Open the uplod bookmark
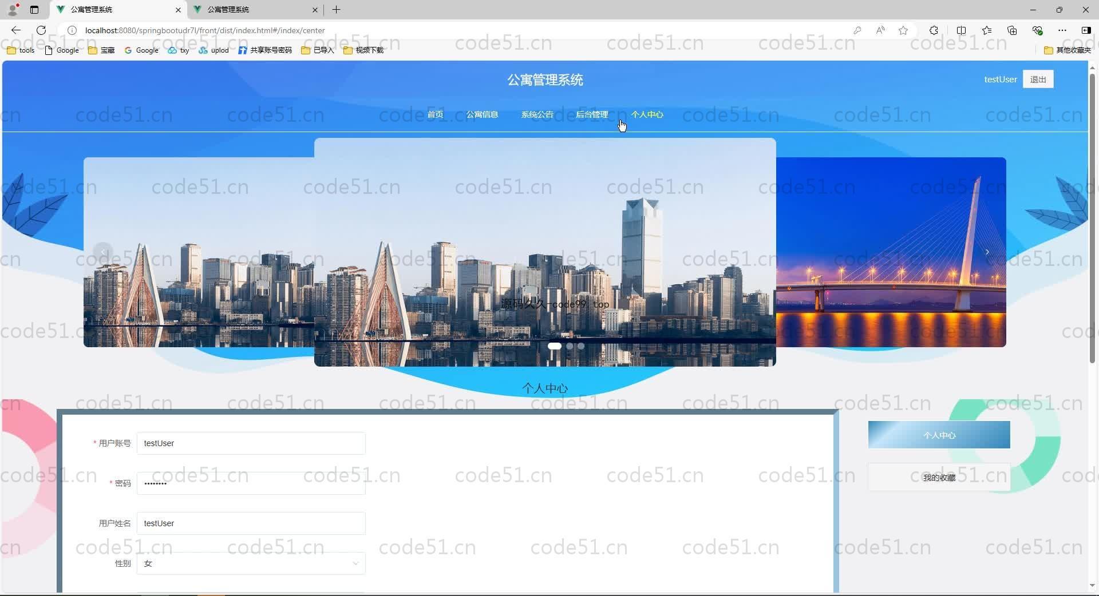This screenshot has height=596, width=1099. [214, 50]
